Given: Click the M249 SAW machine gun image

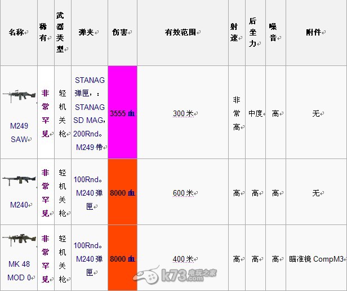Looking at the screenshot, I should pos(19,97).
